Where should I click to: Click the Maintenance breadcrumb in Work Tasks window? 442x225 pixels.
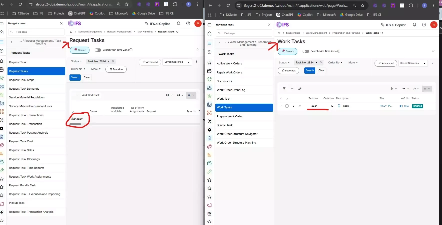pyautogui.click(x=293, y=33)
